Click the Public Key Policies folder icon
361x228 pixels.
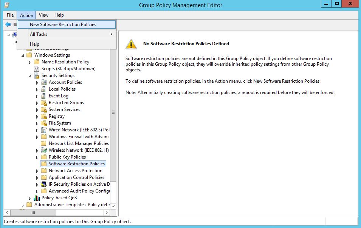pyautogui.click(x=44, y=157)
